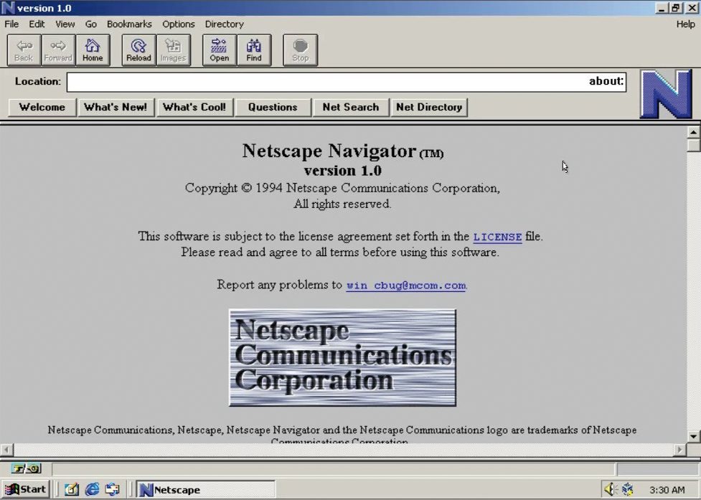The image size is (701, 500).
Task: Click the Questions directory button
Action: tap(273, 107)
